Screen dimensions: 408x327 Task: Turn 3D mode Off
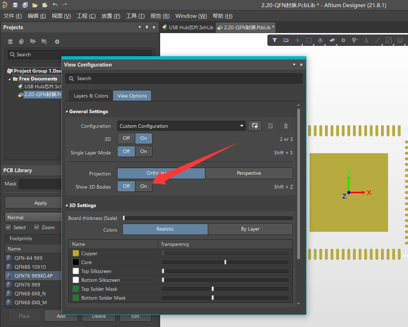pos(126,138)
